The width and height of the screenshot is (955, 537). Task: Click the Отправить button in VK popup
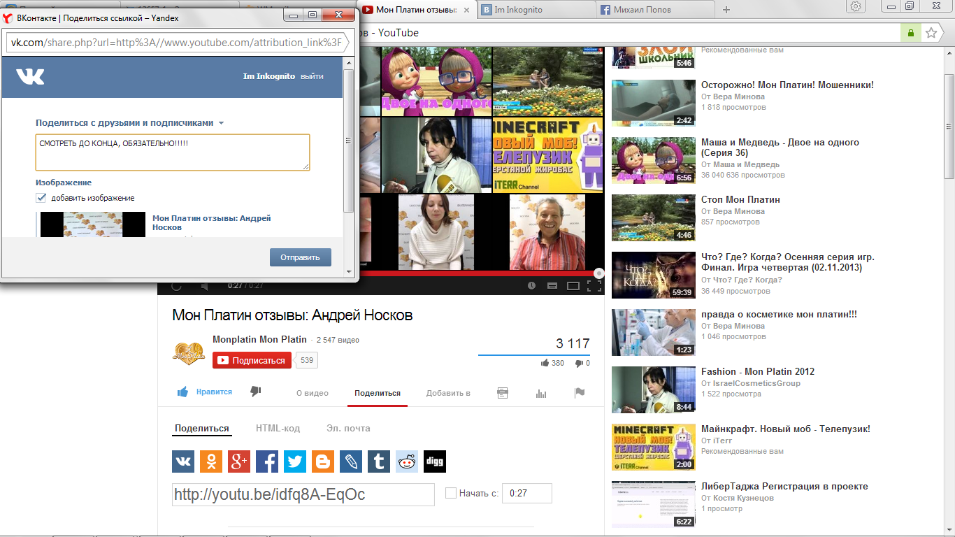tap(301, 257)
